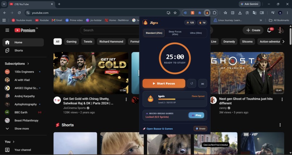Select Ultra (50m) timer mode
292x155 pixels.
(196, 33)
